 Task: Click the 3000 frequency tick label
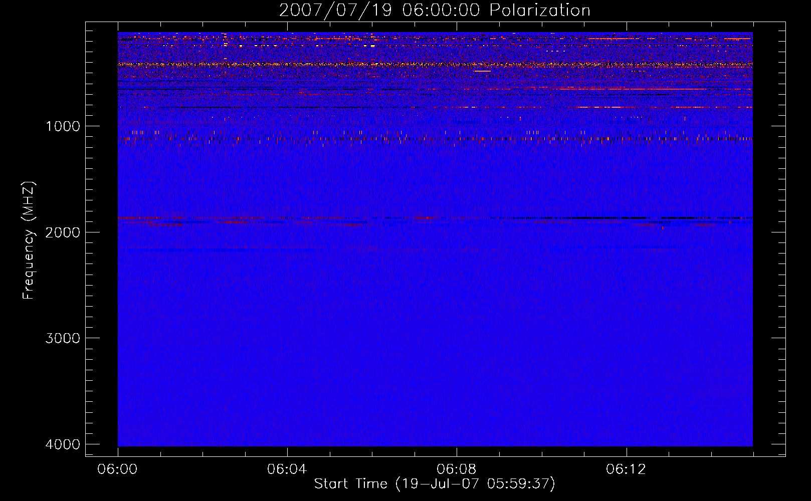click(x=63, y=338)
